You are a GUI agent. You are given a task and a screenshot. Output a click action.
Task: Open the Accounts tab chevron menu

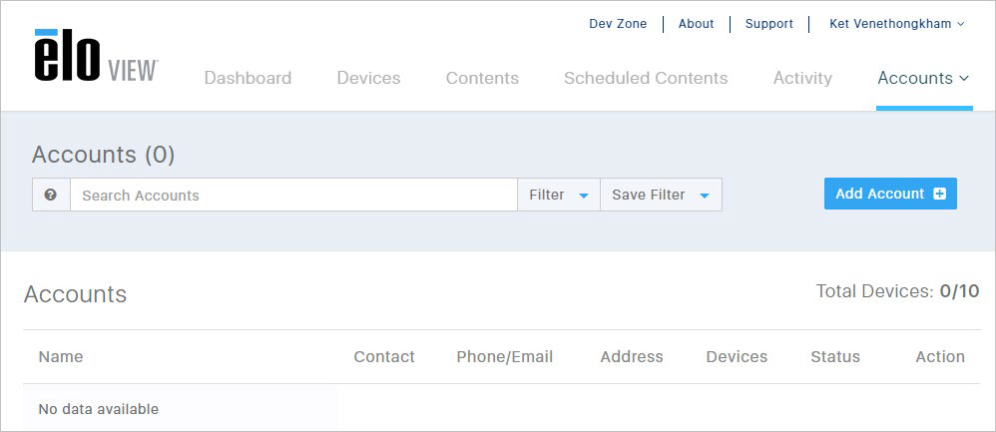[963, 78]
